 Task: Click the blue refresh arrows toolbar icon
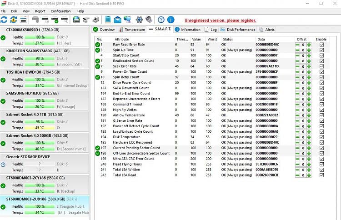pos(4,20)
